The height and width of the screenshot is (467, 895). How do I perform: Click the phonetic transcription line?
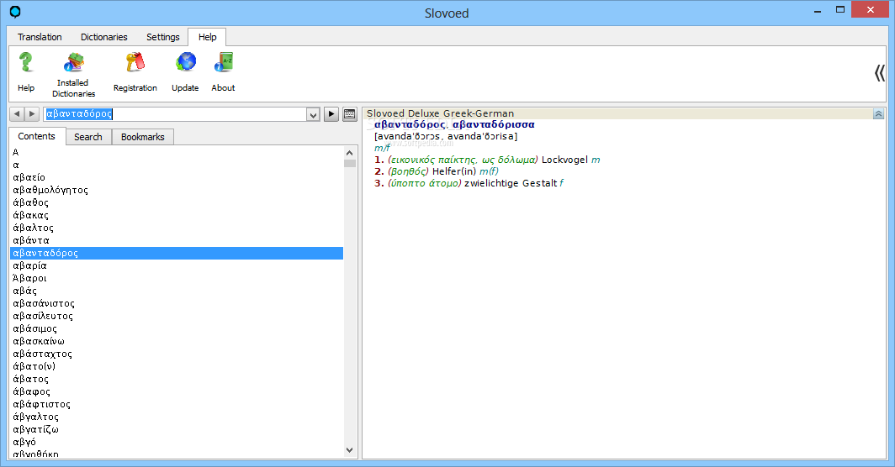coord(446,136)
